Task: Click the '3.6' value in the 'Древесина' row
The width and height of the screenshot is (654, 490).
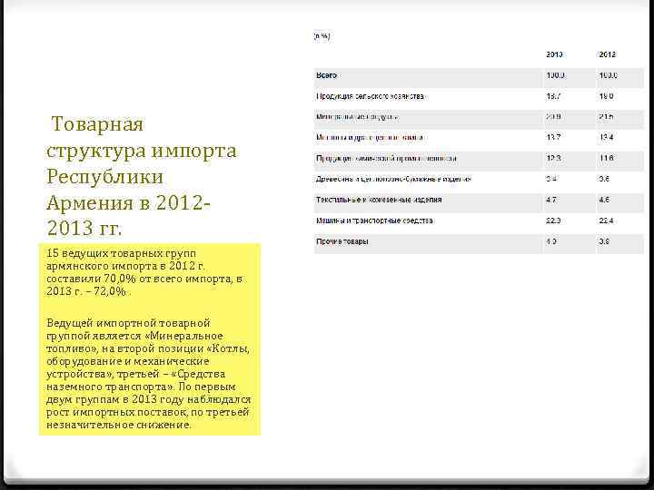Action: coord(604,179)
